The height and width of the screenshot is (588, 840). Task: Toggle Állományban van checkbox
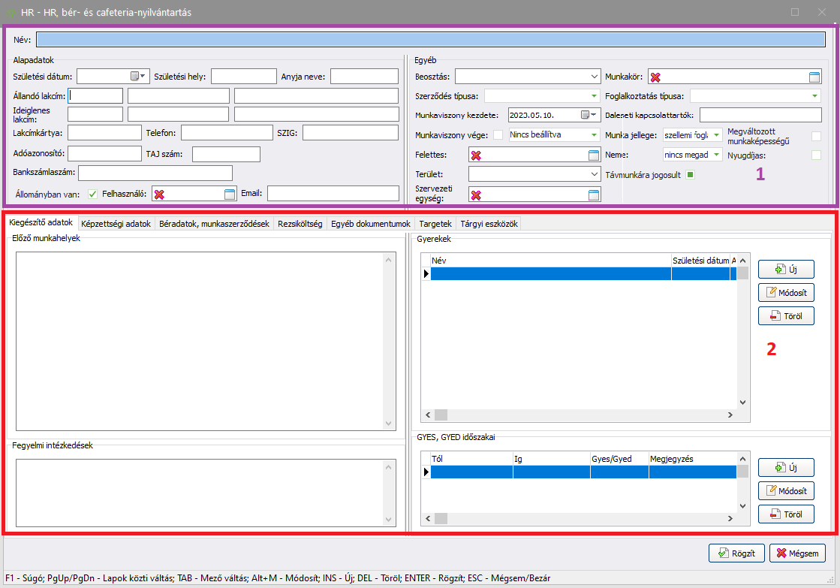tap(93, 194)
